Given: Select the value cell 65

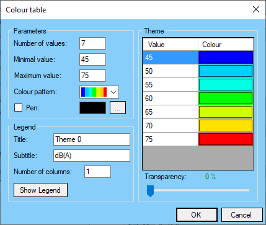Looking at the screenshot, I should [x=171, y=112].
